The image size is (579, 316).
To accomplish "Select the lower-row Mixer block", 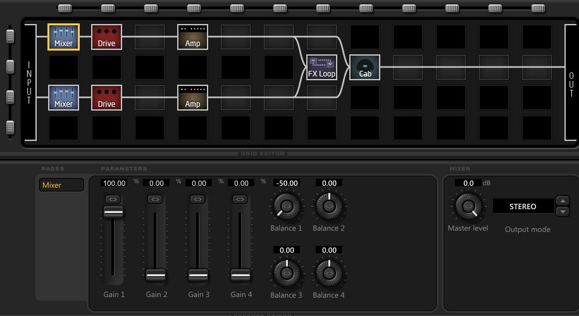I will 63,98.
